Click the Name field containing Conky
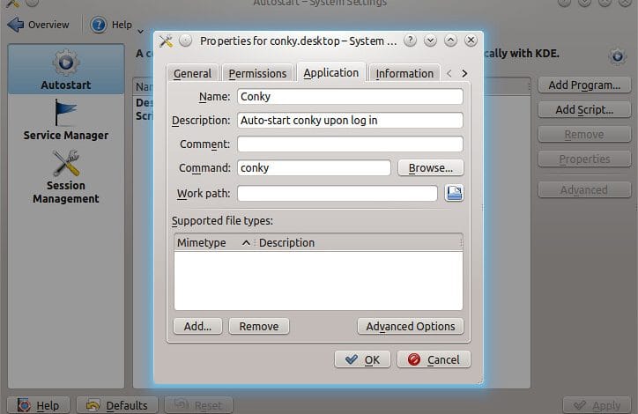This screenshot has width=638, height=414. [350, 97]
